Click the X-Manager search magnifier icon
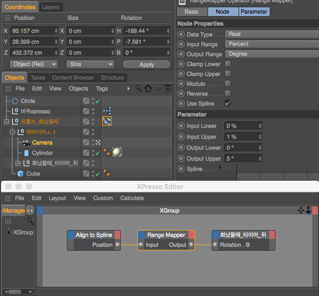Image resolution: width=319 pixels, height=296 pixels. [30, 221]
